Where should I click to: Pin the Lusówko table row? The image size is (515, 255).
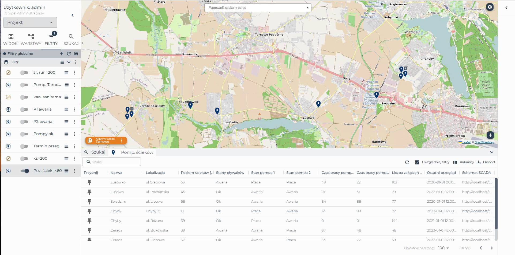click(89, 182)
